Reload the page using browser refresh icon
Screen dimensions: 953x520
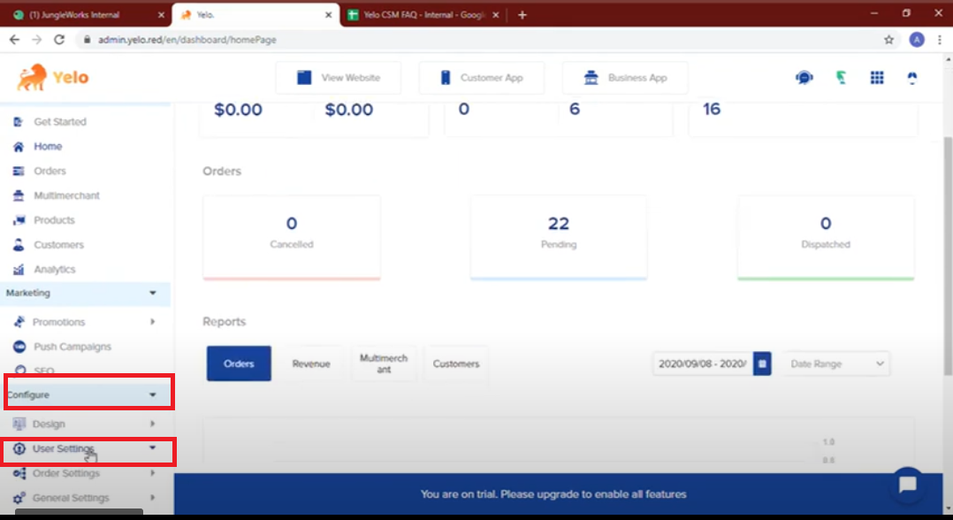click(x=59, y=40)
